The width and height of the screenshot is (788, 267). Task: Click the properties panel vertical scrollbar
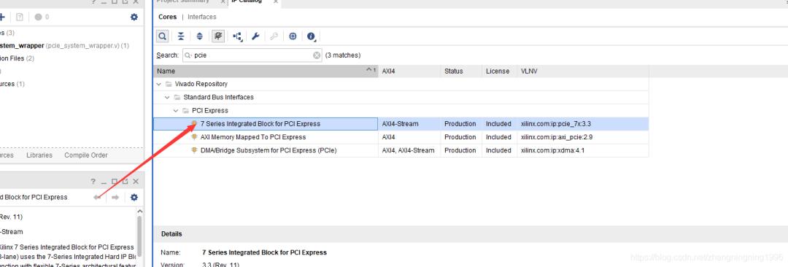click(x=139, y=236)
